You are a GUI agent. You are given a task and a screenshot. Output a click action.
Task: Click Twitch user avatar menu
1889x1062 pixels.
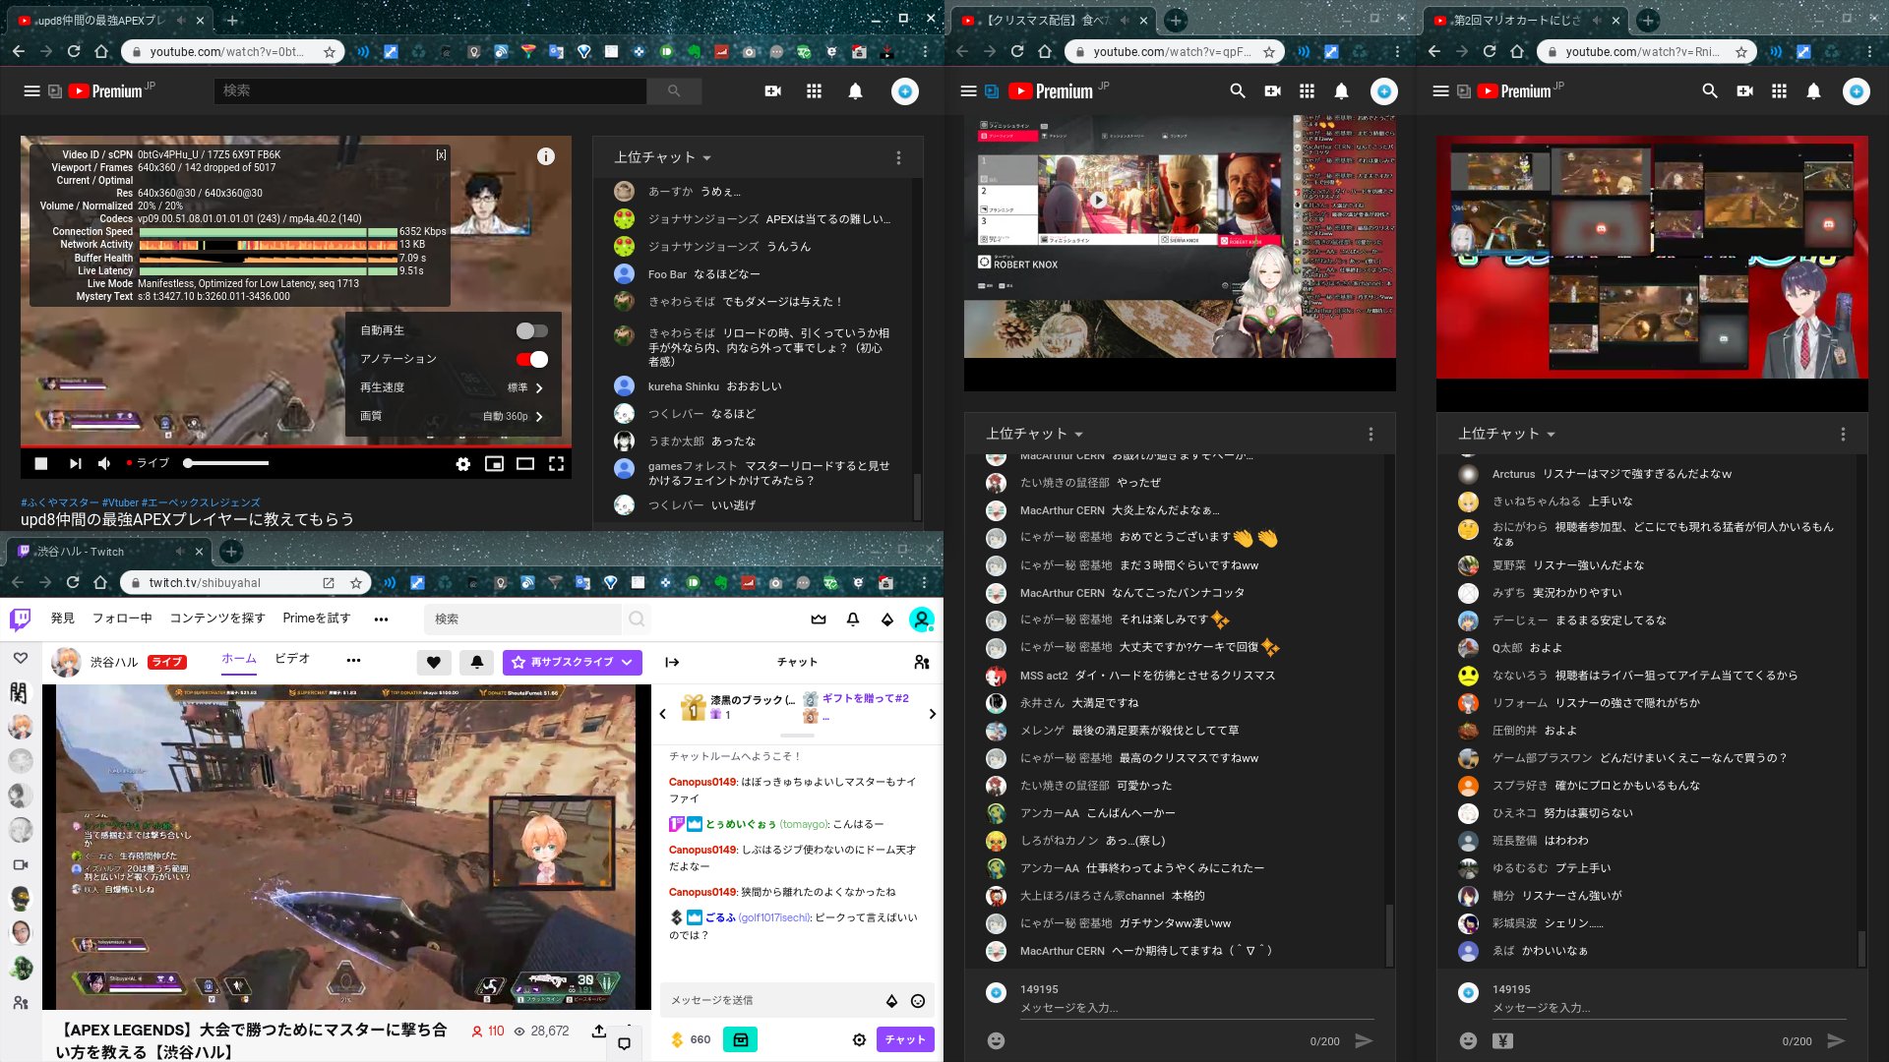click(922, 619)
